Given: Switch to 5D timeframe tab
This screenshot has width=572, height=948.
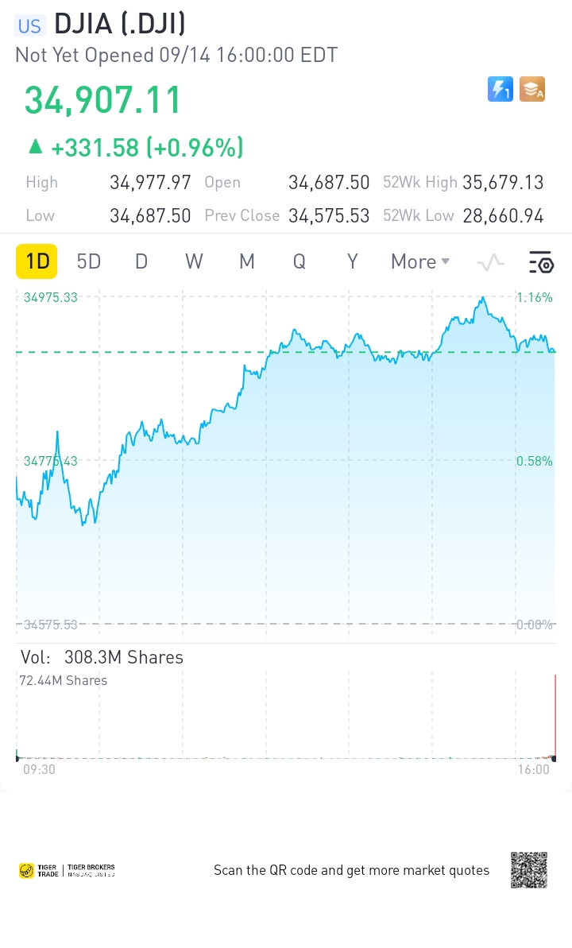Looking at the screenshot, I should pyautogui.click(x=88, y=261).
